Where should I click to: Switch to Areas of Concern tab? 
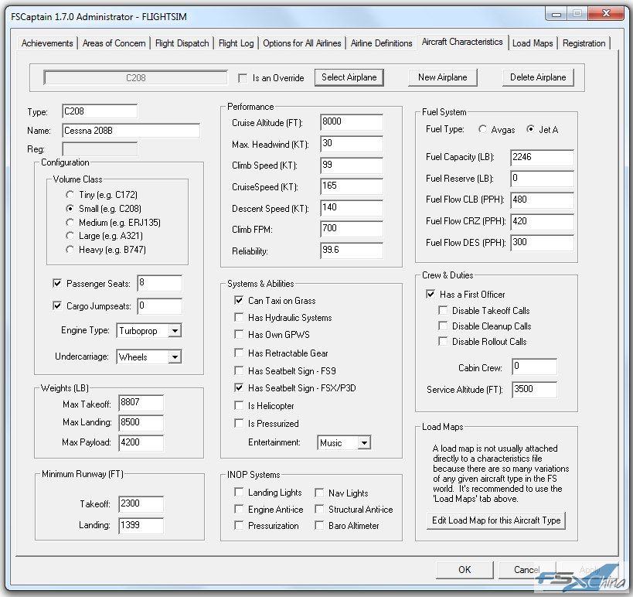click(114, 43)
